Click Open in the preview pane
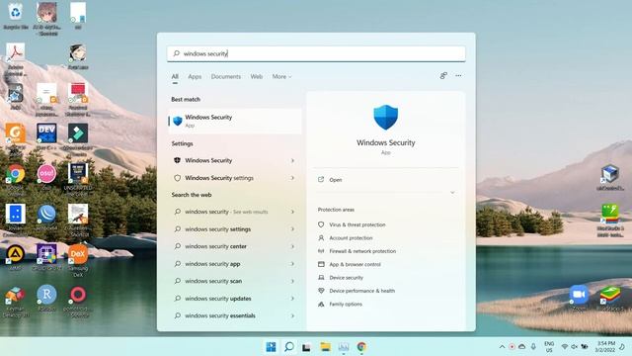The width and height of the screenshot is (632, 356). click(336, 180)
